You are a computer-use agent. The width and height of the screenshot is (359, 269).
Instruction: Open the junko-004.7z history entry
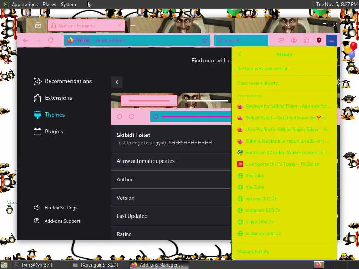click(x=284, y=222)
